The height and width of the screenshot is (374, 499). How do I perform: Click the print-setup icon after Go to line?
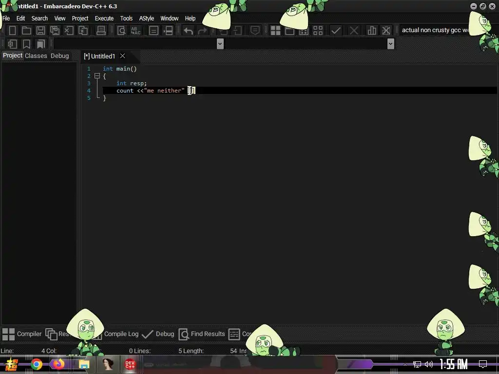[x=168, y=31]
